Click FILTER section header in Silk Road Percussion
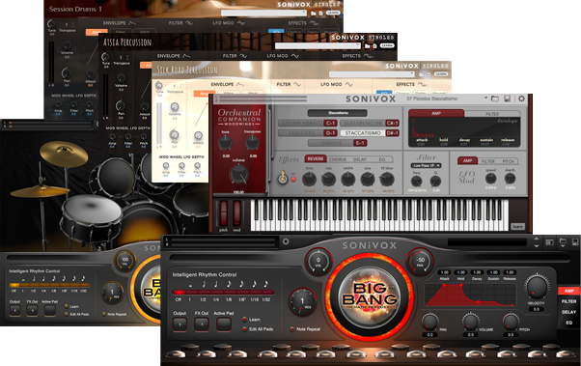The image size is (581, 366). coord(289,84)
